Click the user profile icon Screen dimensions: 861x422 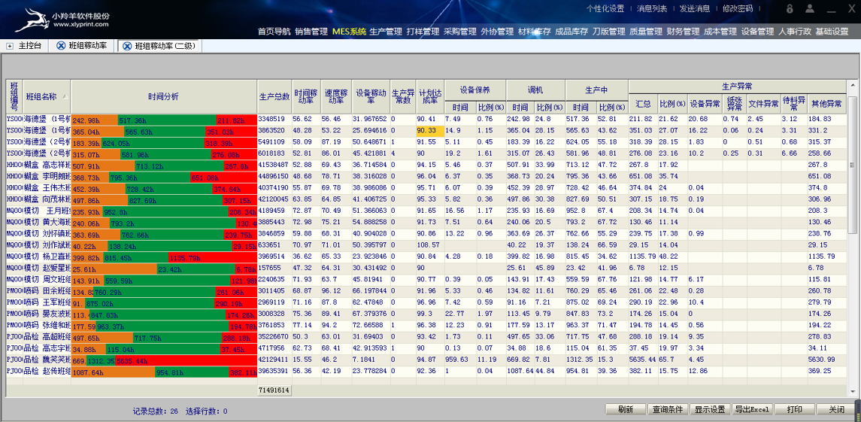(810, 9)
